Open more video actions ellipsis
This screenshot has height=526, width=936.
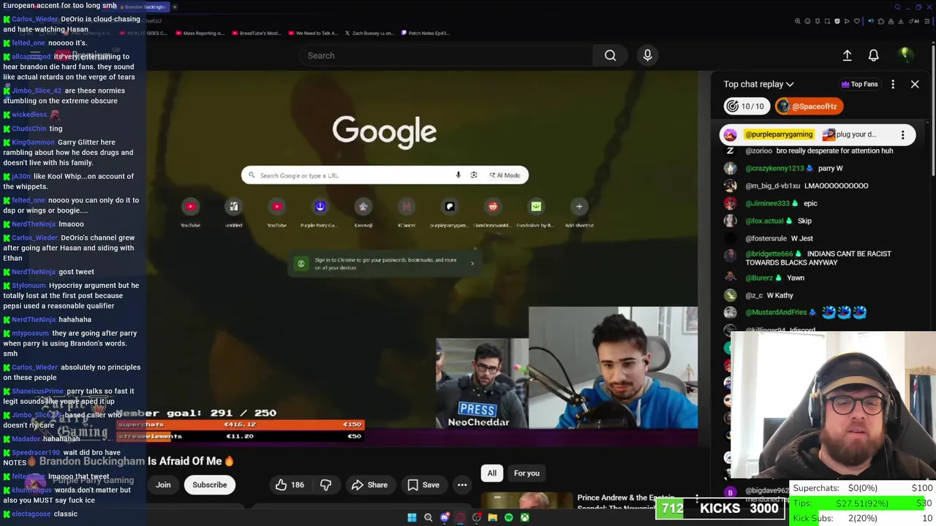pyautogui.click(x=462, y=485)
